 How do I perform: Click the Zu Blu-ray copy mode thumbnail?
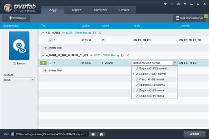click(x=19, y=46)
